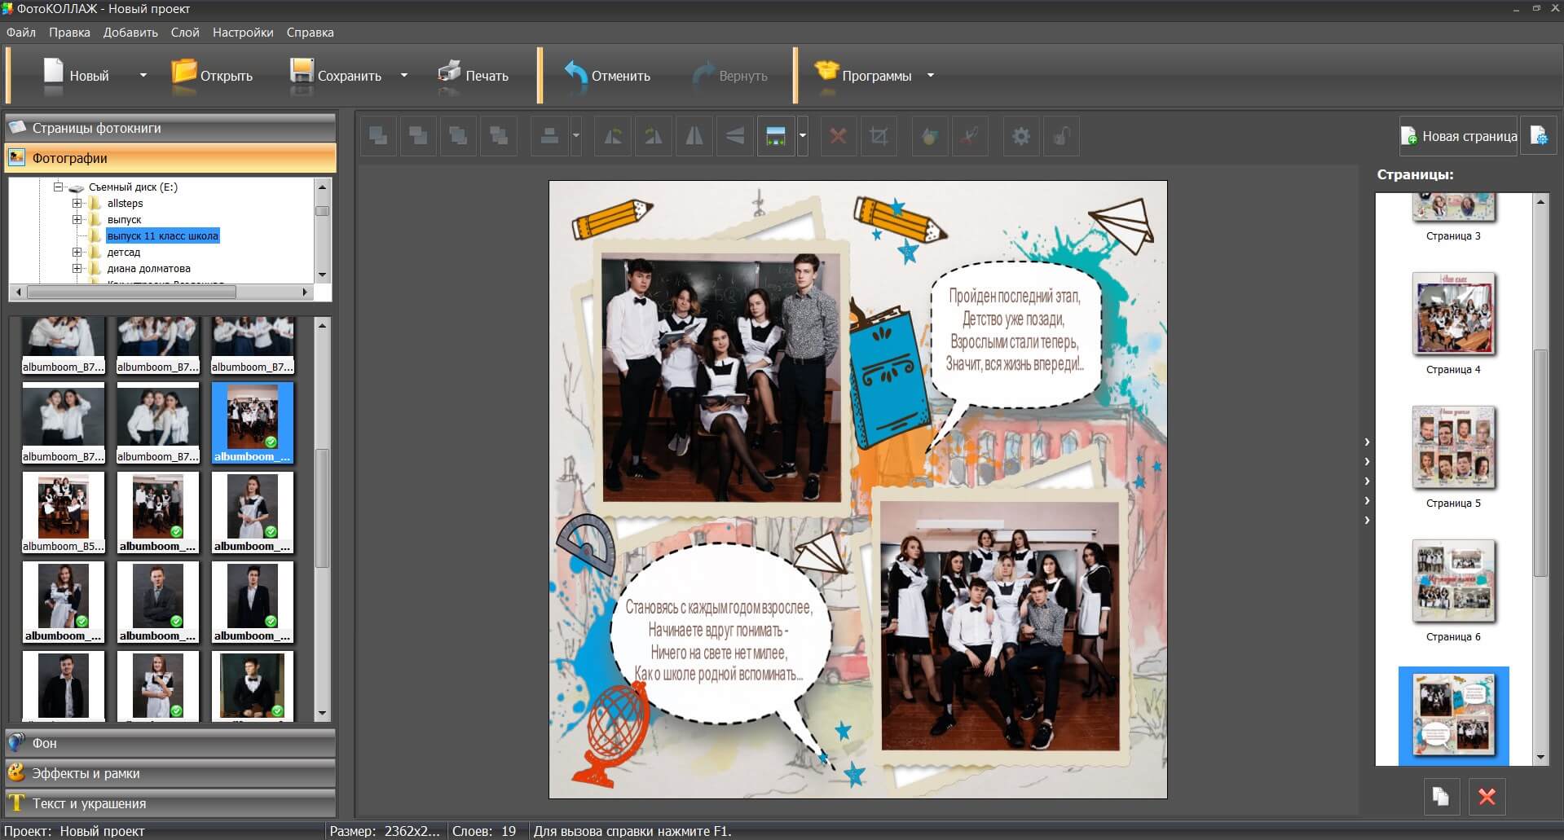
Task: Open the Слой menu
Action: coord(185,33)
